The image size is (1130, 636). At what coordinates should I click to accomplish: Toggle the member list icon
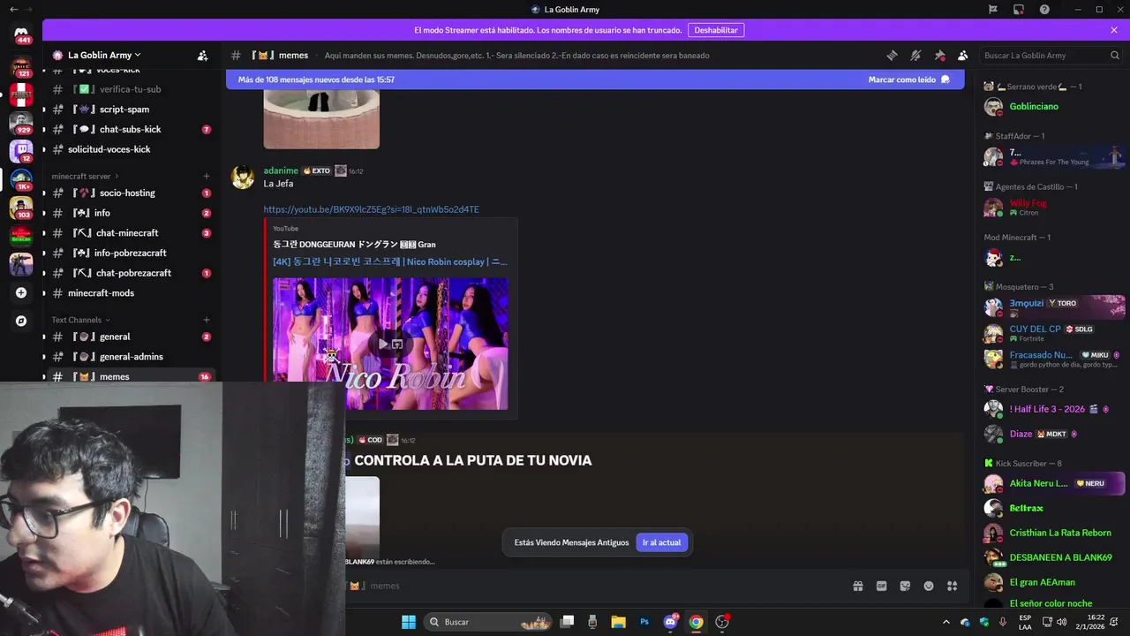point(962,55)
